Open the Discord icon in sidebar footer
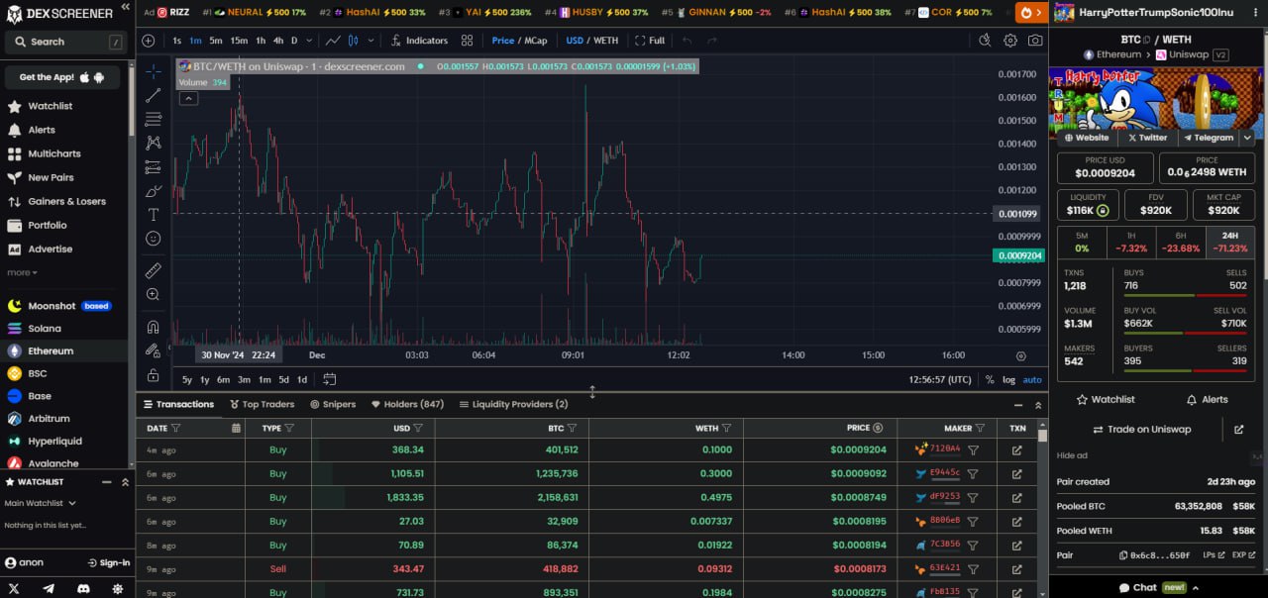Screen dimensions: 1268x598 pos(83,588)
